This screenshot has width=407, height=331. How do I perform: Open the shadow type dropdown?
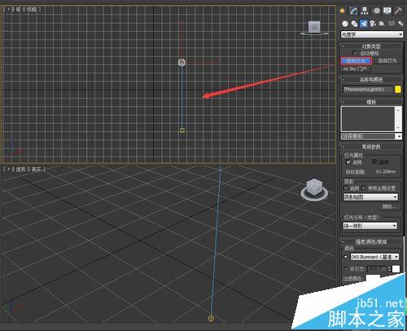coord(370,196)
